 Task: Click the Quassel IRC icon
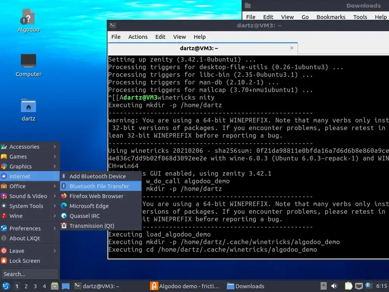pos(64,216)
